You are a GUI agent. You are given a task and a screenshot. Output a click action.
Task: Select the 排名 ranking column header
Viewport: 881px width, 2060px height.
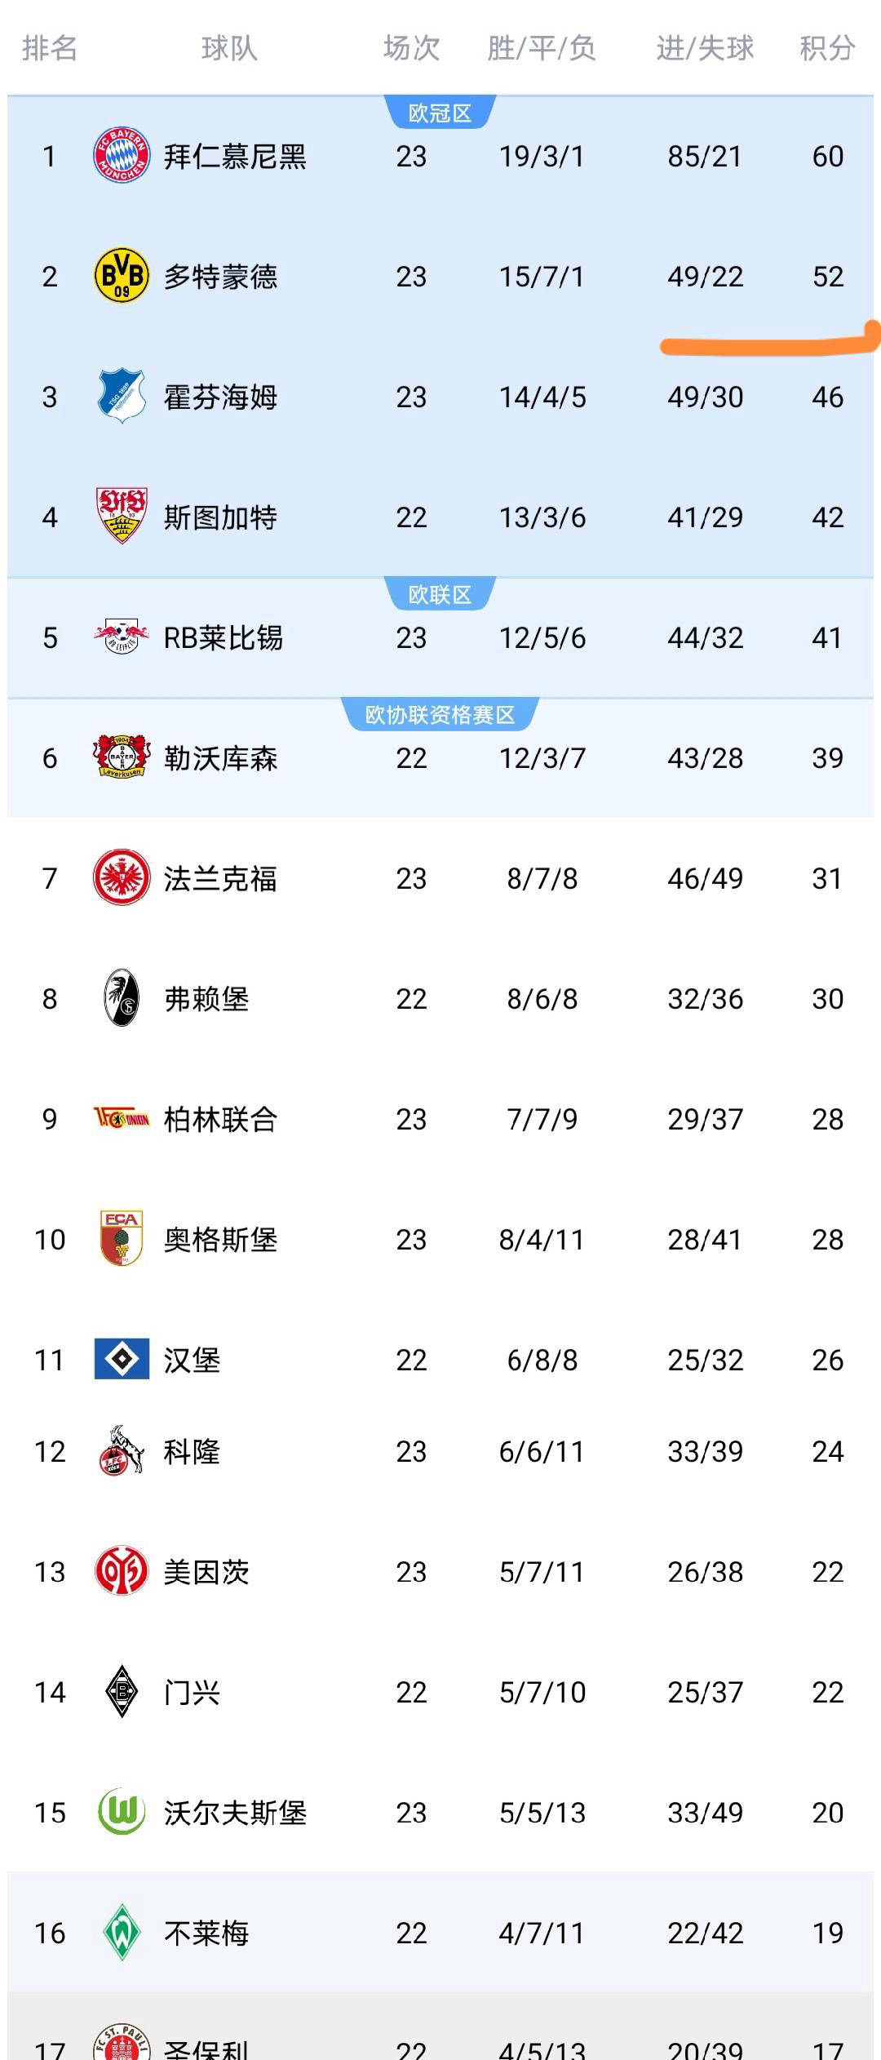(x=50, y=48)
